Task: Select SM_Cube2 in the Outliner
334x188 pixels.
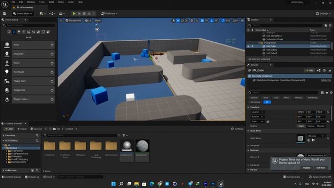Action: point(271,50)
